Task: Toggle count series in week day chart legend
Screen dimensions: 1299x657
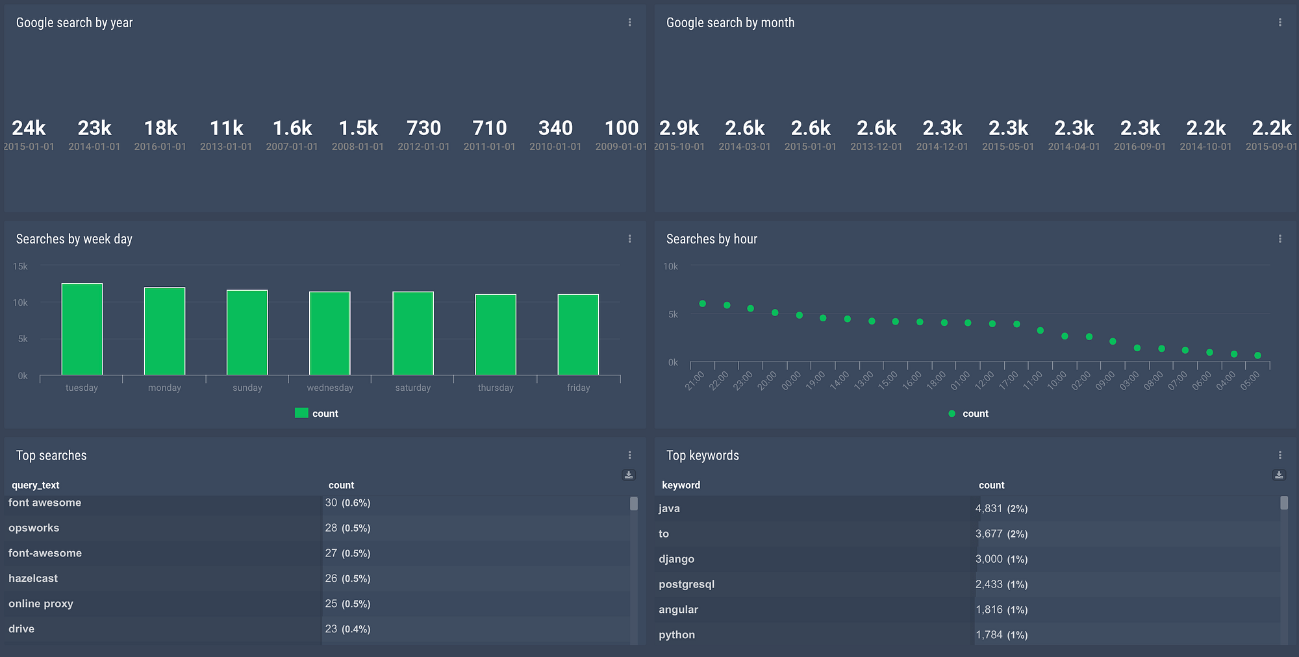Action: [316, 414]
